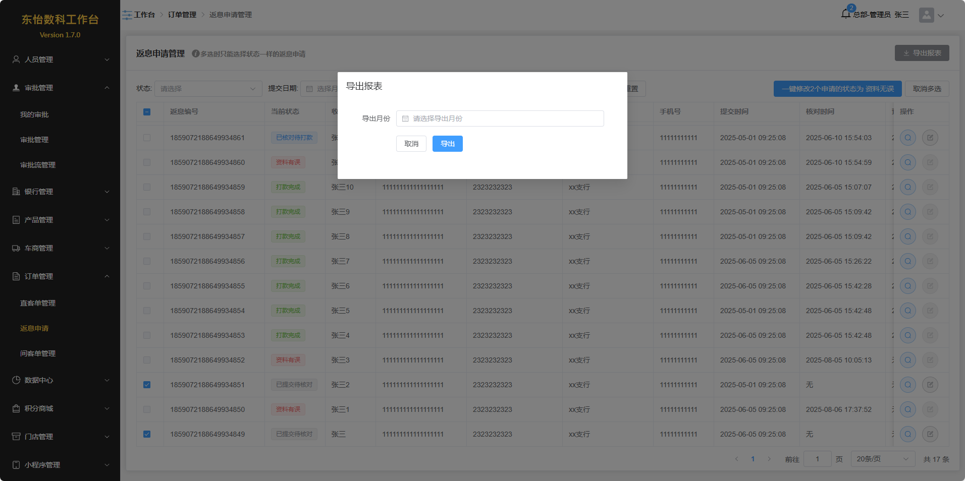The image size is (965, 481).
Task: Click view icon for row ending 4849
Action: click(907, 434)
